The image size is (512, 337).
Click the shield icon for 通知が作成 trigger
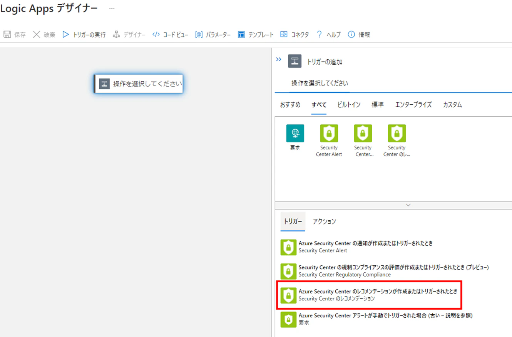[x=288, y=247]
